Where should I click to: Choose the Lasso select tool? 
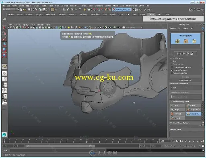(x=4, y=33)
